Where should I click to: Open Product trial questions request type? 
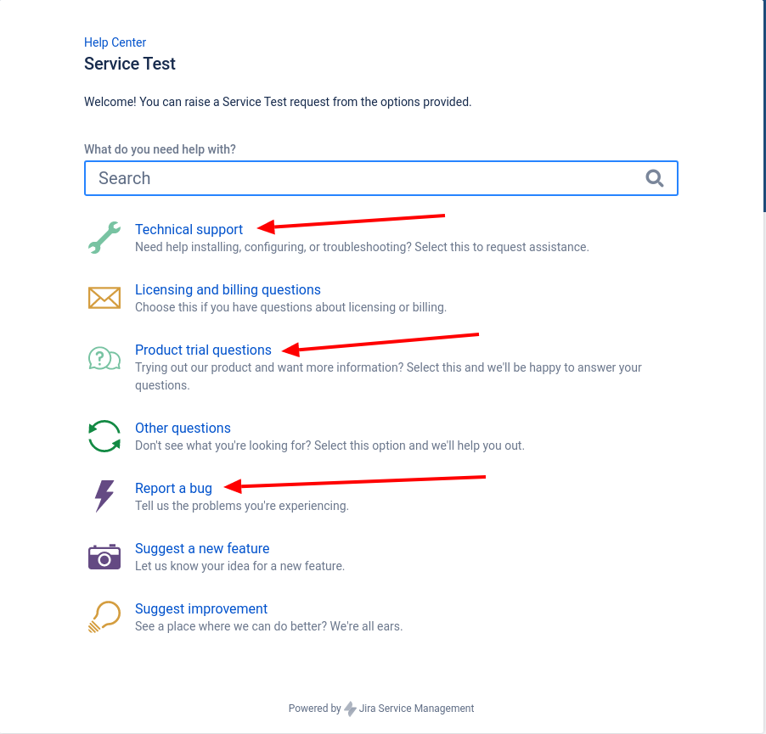(203, 350)
